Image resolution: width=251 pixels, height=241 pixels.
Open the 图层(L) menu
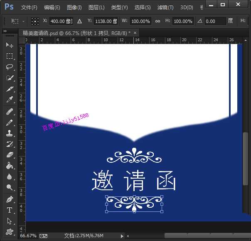[96, 7]
